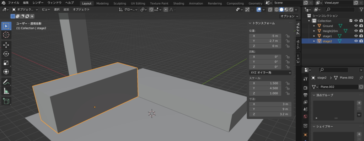Select the Move tool in toolbar

click(6, 45)
